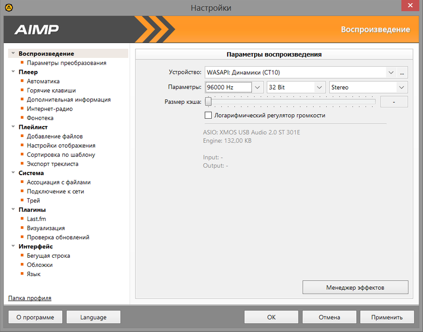Open Горячие клавиши settings
Screen dimensions: 423x332
[51, 90]
